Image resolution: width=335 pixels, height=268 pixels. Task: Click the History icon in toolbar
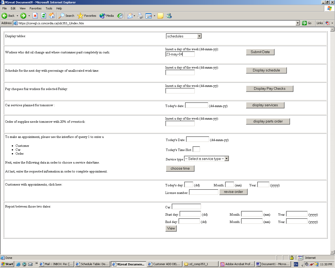(x=120, y=16)
